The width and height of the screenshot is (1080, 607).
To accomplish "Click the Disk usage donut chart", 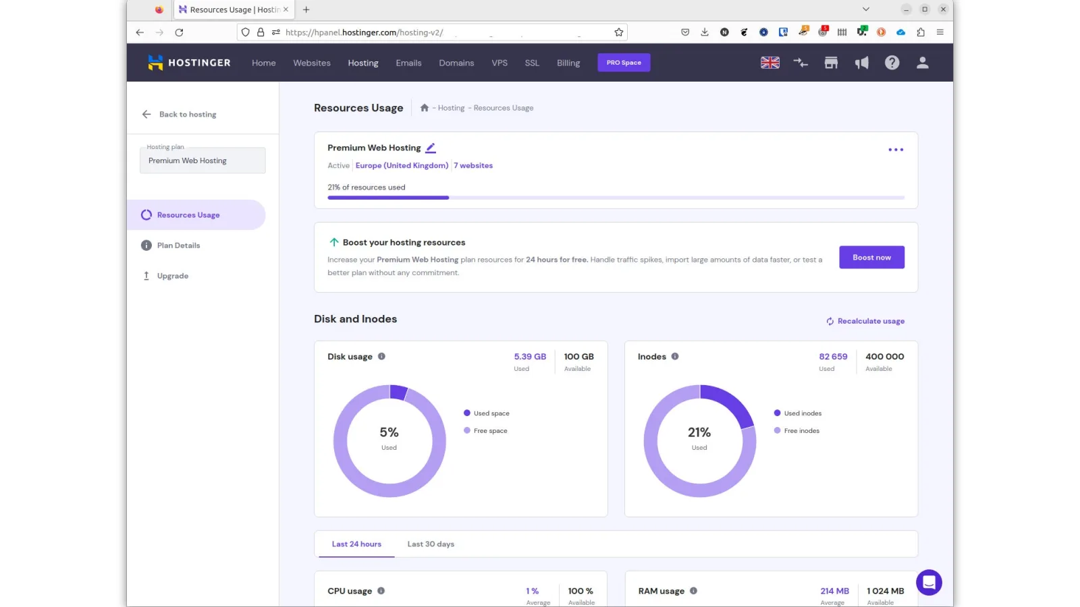I will point(389,441).
